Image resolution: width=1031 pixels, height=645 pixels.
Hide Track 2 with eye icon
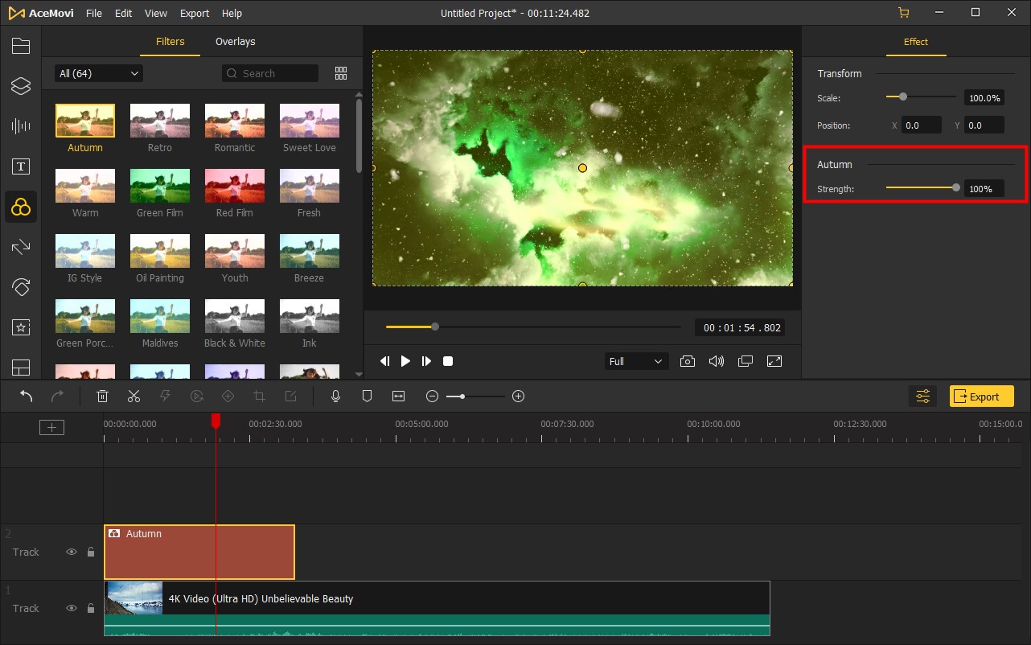[x=72, y=552]
